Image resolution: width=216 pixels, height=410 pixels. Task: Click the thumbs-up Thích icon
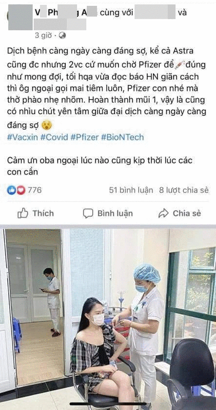coord(23,213)
